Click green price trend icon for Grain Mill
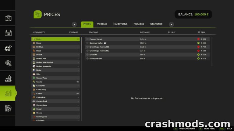The image size is (234, 131). 198,55
